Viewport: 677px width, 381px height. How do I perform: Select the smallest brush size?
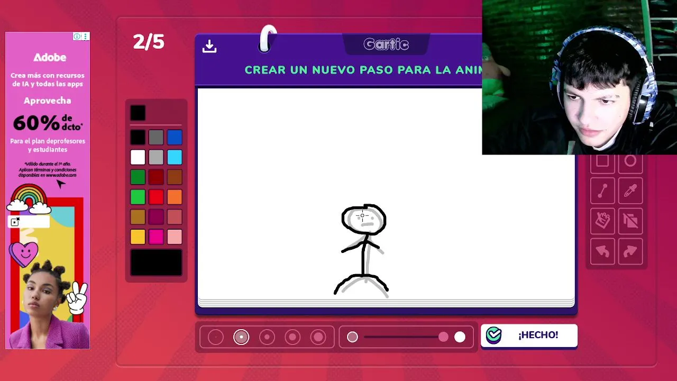coord(216,337)
